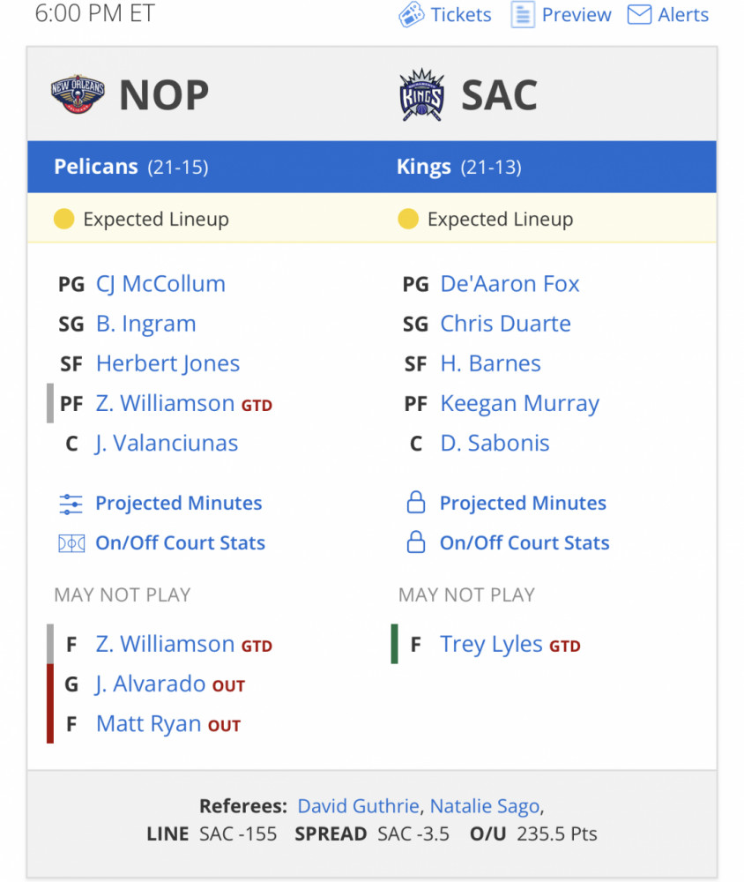Open J. Alvarado injury entry
The width and height of the screenshot is (744, 882).
[x=151, y=684]
